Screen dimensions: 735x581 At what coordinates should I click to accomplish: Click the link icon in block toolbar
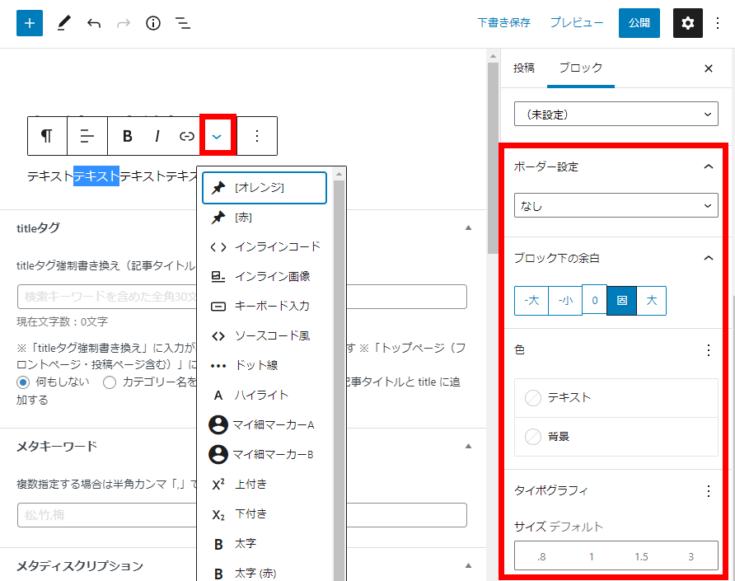pyautogui.click(x=187, y=136)
